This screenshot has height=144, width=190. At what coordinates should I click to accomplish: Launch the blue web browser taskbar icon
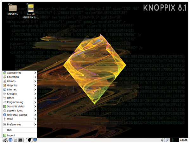click(10, 140)
